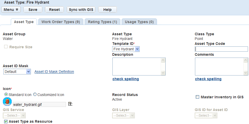Open the Asset ID Mask dropdown
Screen dimensions: 249x124
click(28, 72)
